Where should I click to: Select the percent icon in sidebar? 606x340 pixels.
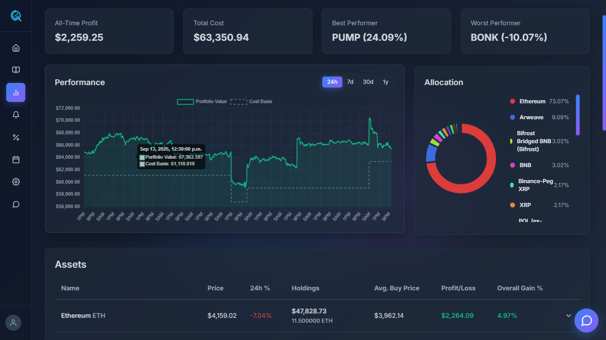[16, 137]
